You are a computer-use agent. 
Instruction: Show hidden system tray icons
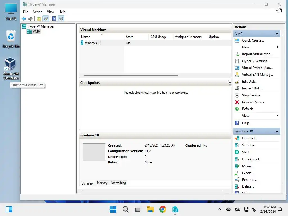pos(219,209)
